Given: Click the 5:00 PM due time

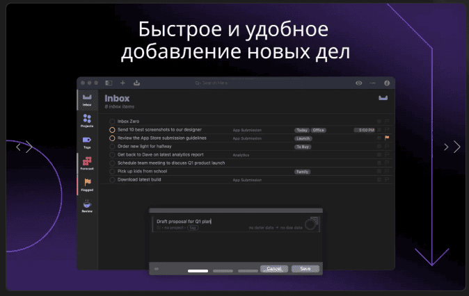Looking at the screenshot, I should point(365,130).
